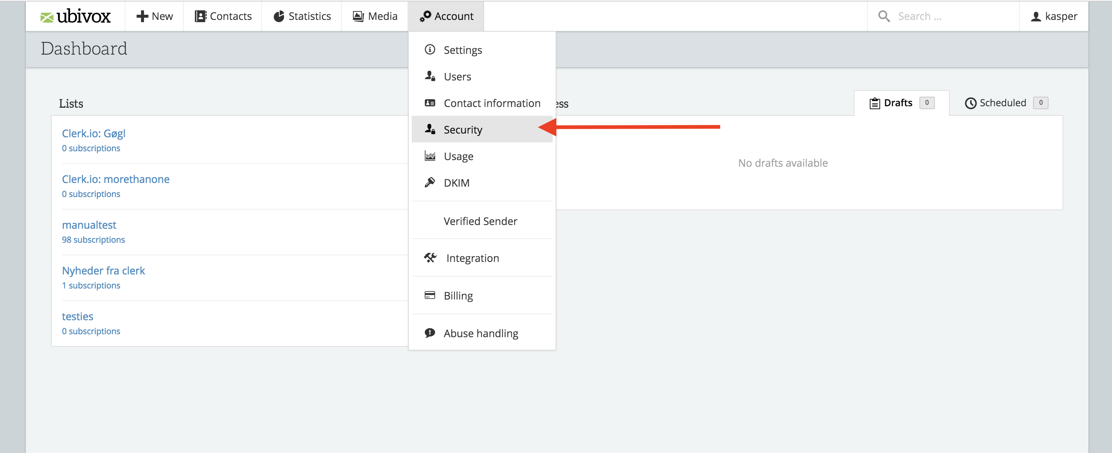Click the Integration tools icon
The height and width of the screenshot is (453, 1112).
430,257
